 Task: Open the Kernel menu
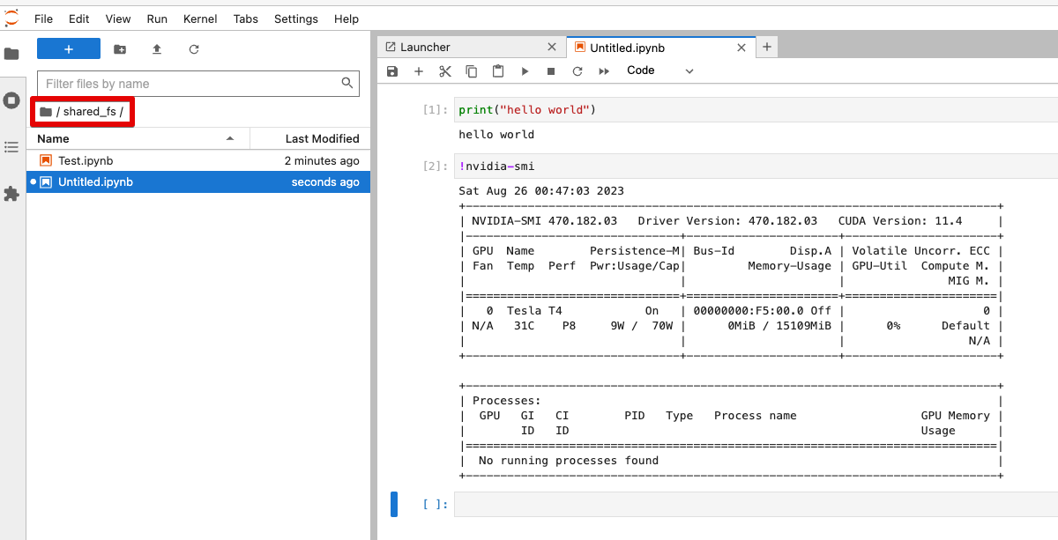tap(200, 18)
